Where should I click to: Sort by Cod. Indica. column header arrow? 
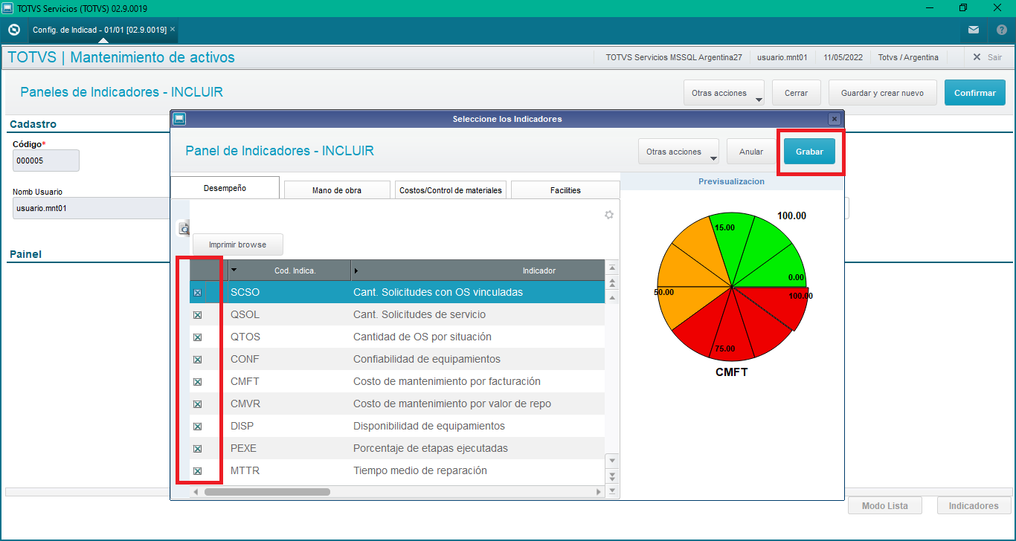(234, 270)
